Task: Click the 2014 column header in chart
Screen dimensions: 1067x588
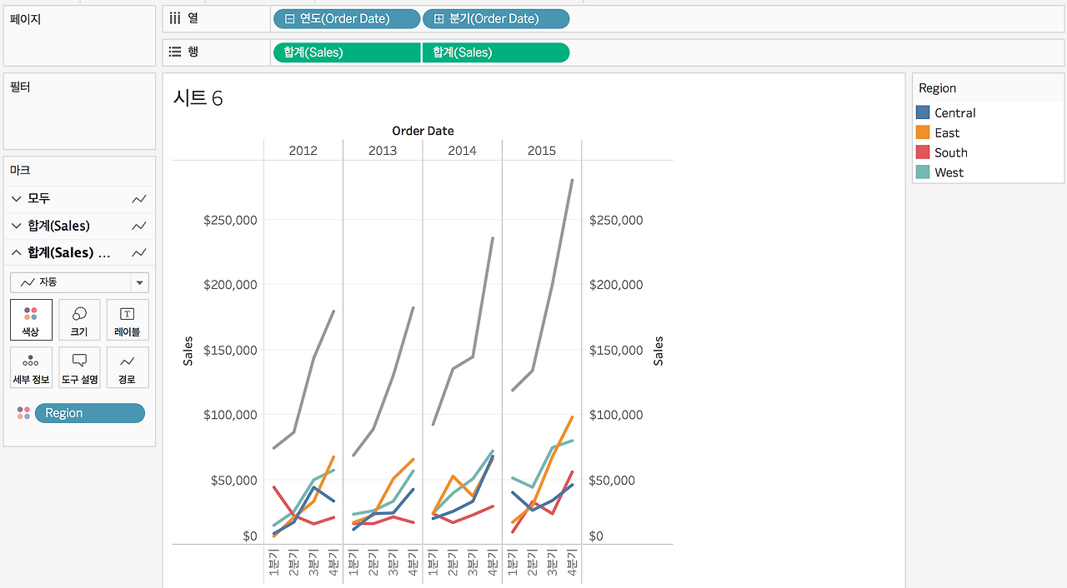Action: pos(462,151)
